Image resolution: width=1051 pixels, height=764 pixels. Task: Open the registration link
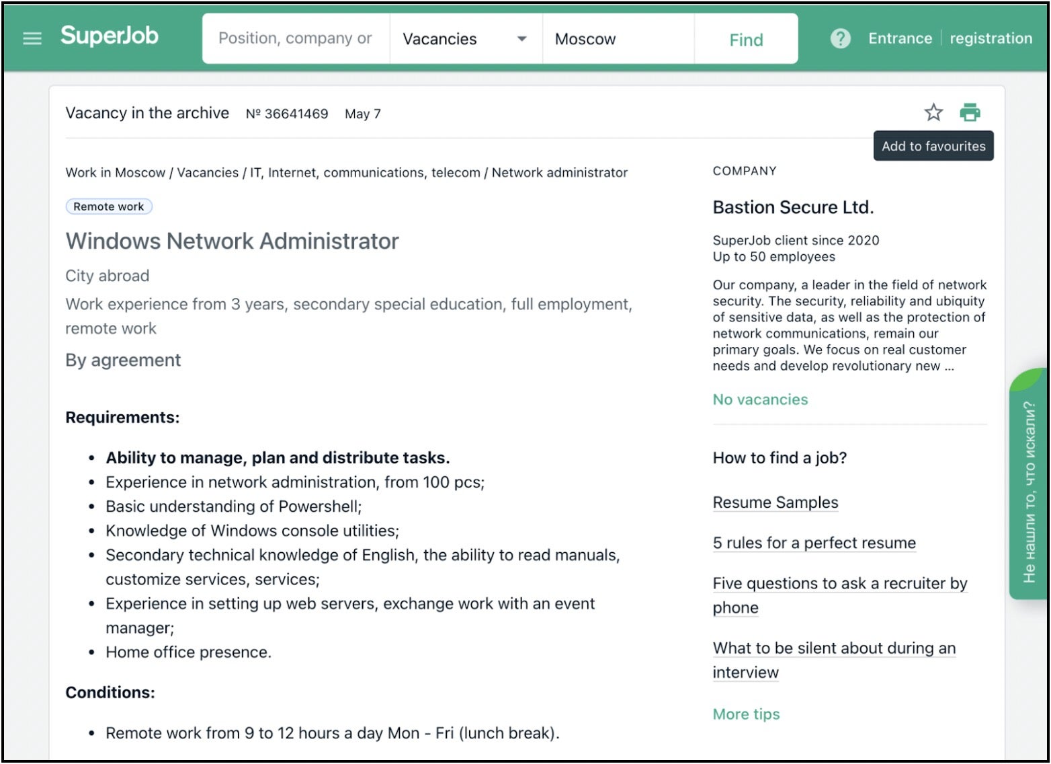(x=991, y=38)
